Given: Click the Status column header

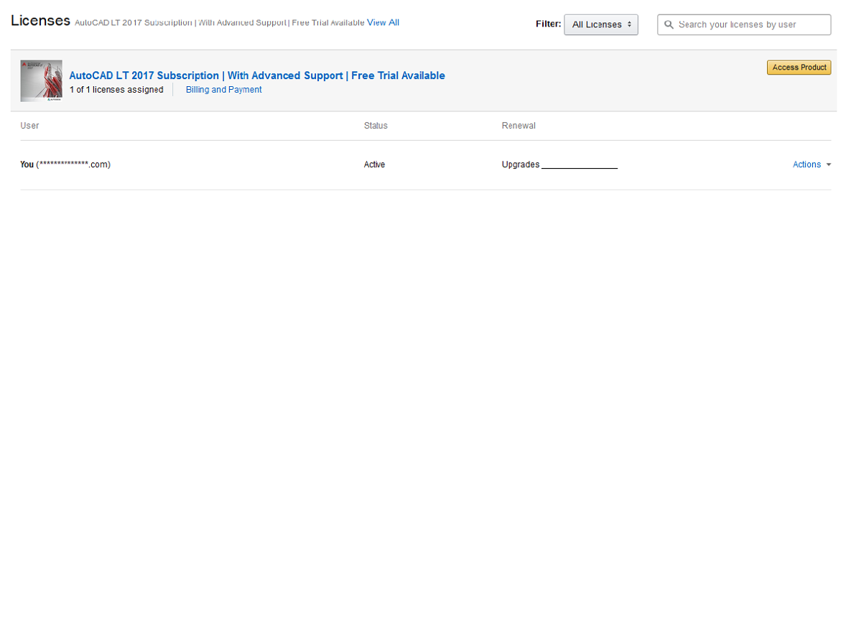Looking at the screenshot, I should point(376,126).
